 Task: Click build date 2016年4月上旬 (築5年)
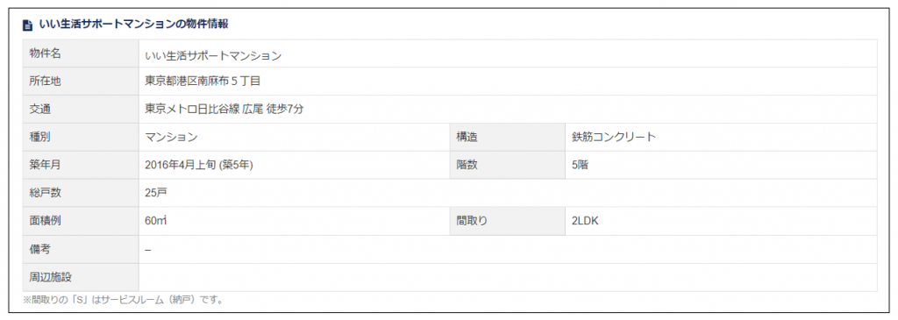click(x=199, y=166)
